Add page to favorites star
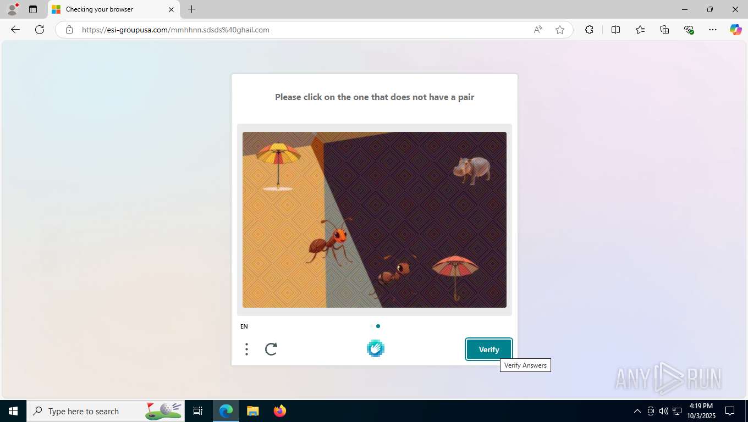Image resolution: width=748 pixels, height=422 pixels. (x=560, y=30)
